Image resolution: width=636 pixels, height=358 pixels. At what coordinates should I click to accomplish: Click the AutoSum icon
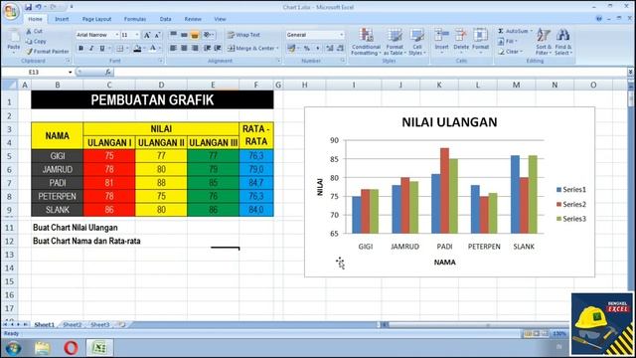[501, 31]
